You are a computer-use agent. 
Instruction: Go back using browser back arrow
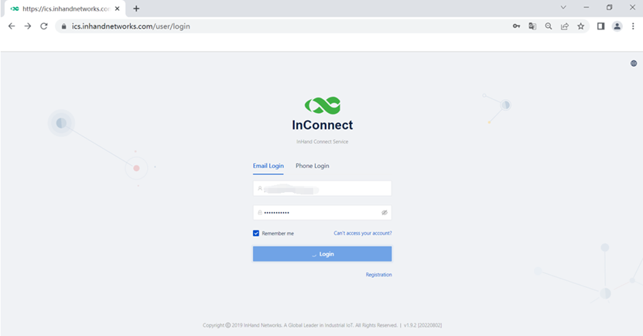click(12, 26)
